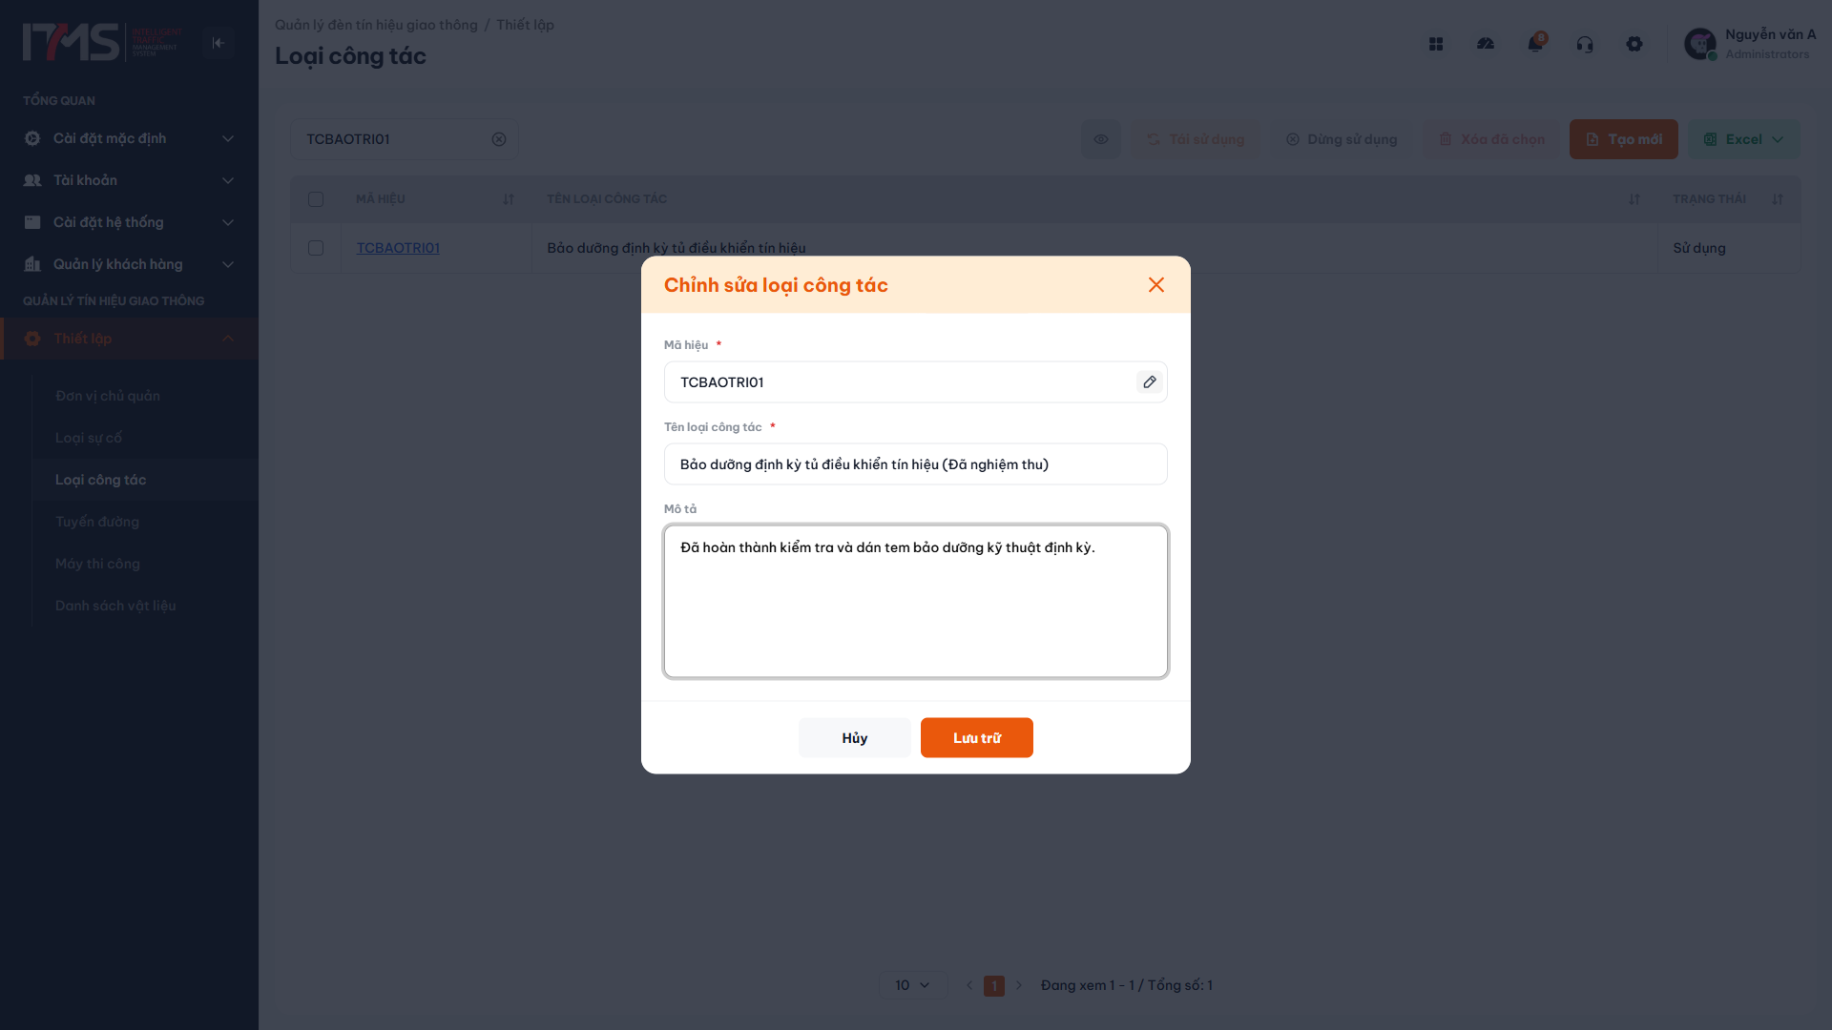
Task: Click the eye view button in toolbar
Action: point(1101,139)
